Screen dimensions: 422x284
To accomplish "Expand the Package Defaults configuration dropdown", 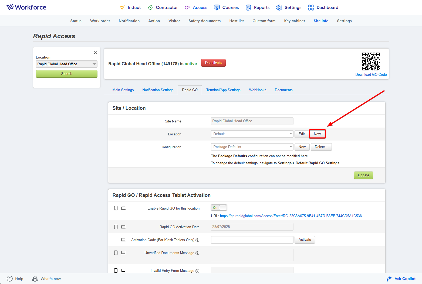I will pos(252,147).
